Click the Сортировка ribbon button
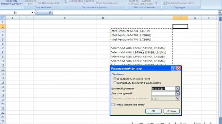222x124 pixels. pos(76,1)
